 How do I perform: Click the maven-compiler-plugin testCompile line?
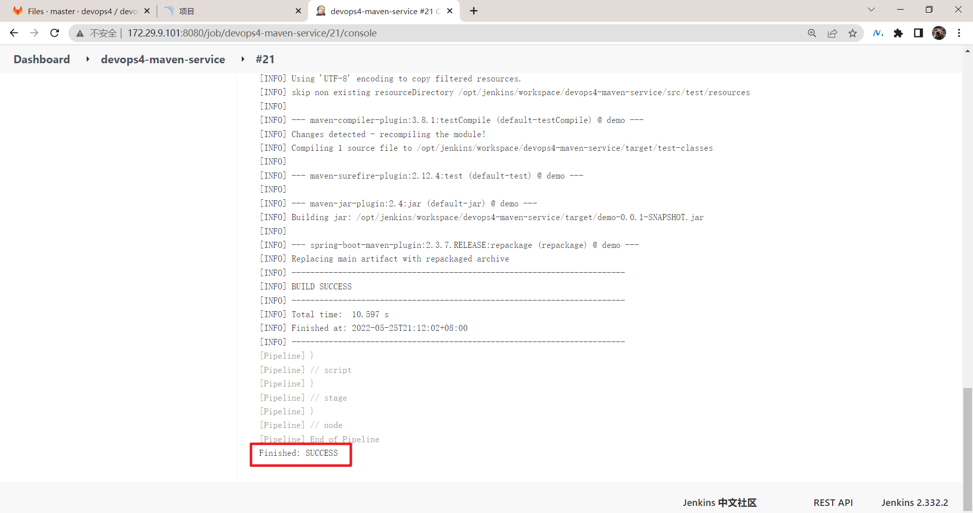(452, 120)
